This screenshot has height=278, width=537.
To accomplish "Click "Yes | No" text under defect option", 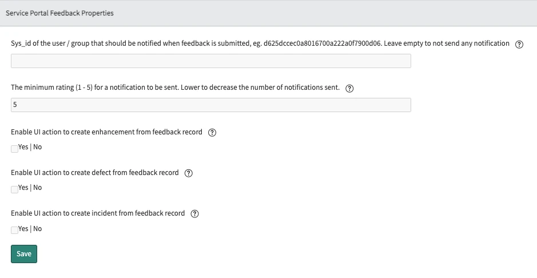I will (30, 188).
